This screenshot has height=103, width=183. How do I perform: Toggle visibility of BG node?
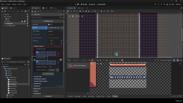[x=27, y=19]
